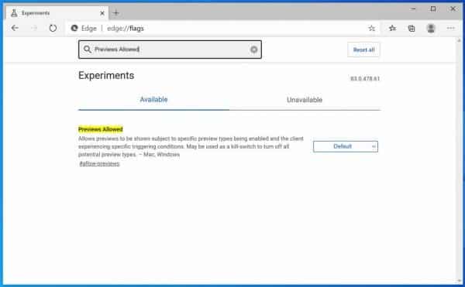Add this page to favorites with the star icon
This screenshot has height=287, width=465.
point(371,28)
